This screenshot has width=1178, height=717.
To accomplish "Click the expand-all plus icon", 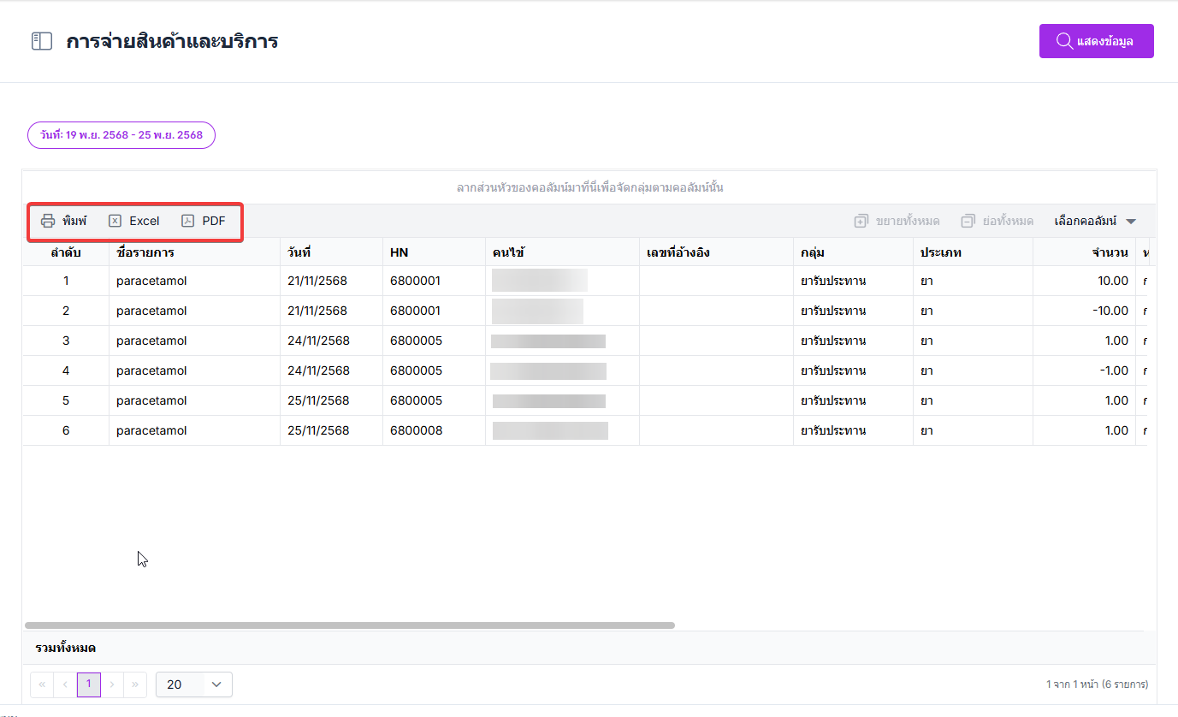I will click(861, 221).
